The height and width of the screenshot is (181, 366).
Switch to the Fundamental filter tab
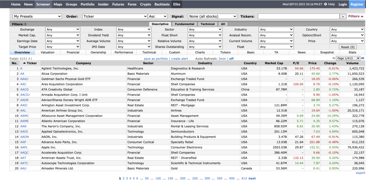(x=184, y=24)
